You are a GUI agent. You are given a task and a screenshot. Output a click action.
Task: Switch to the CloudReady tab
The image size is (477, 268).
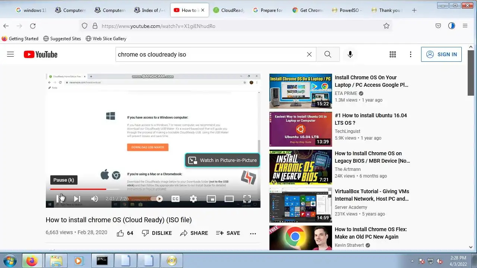[x=228, y=10]
